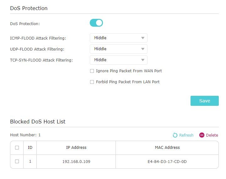
Task: Choose TCP-SYN-FLOOD Attack Filtering level
Action: pyautogui.click(x=118, y=60)
